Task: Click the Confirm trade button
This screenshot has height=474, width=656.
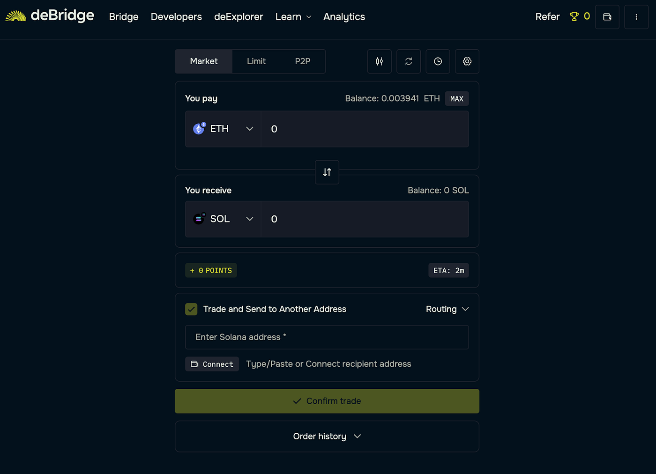Action: tap(327, 401)
